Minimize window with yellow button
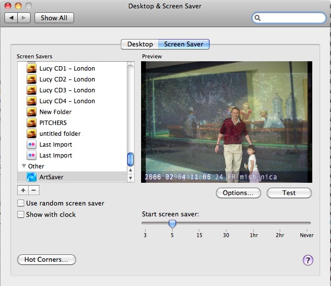Screen dimensions: 331x286 [18, 6]
